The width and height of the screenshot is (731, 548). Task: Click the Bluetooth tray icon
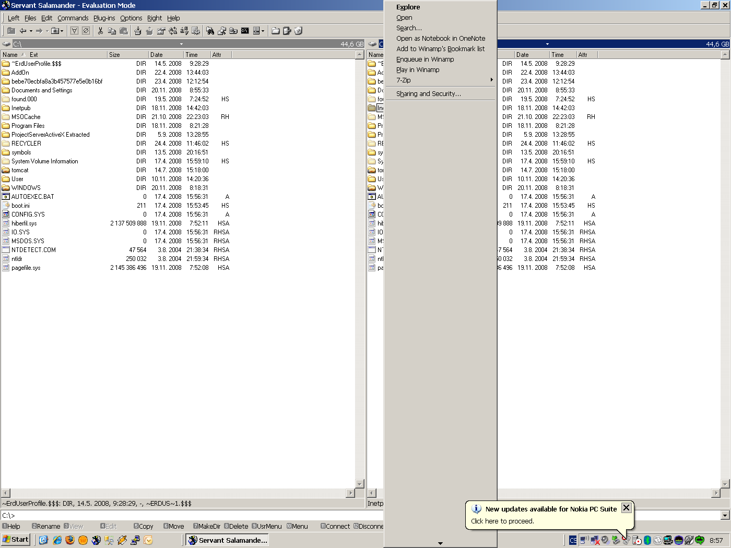(x=647, y=540)
